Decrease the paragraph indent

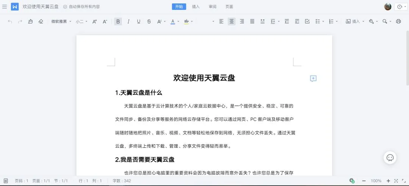click(287, 22)
